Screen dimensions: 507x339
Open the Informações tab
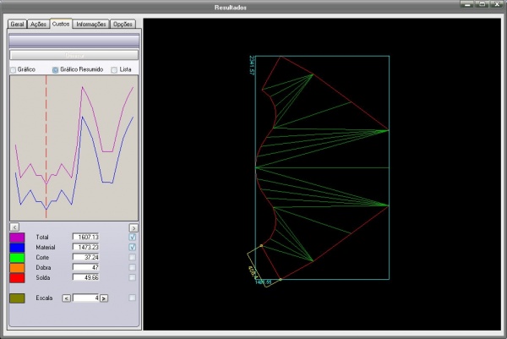pyautogui.click(x=91, y=25)
